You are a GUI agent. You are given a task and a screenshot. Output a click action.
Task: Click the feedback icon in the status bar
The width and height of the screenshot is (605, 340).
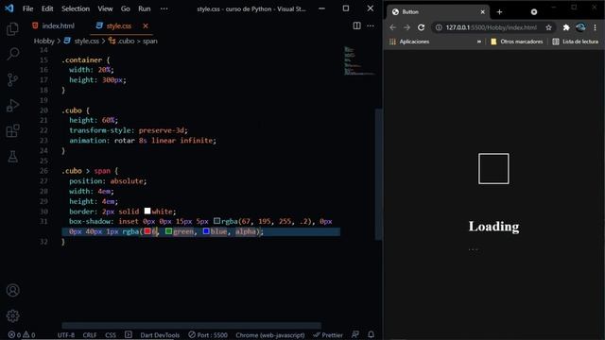(x=355, y=334)
